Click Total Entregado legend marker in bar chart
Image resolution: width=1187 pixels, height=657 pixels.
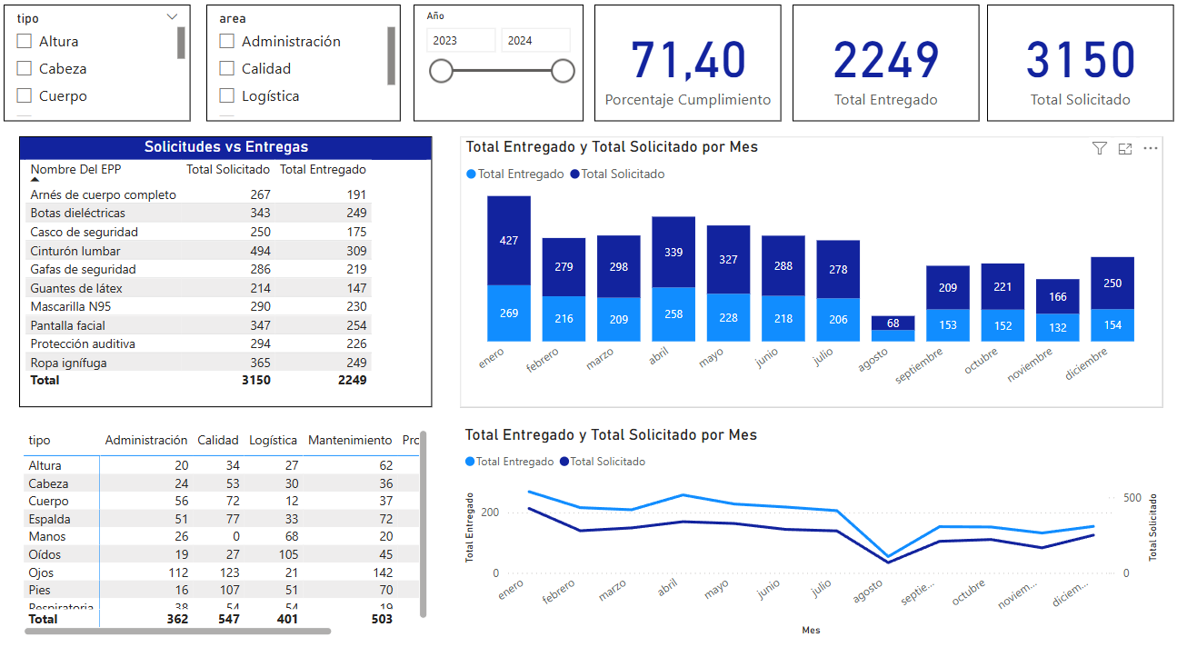coord(471,174)
